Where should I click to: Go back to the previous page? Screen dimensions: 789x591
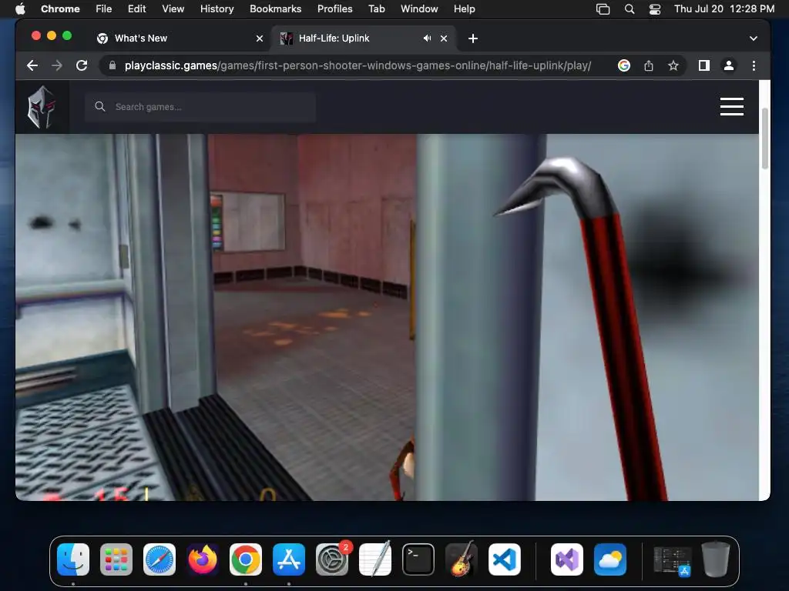(32, 65)
